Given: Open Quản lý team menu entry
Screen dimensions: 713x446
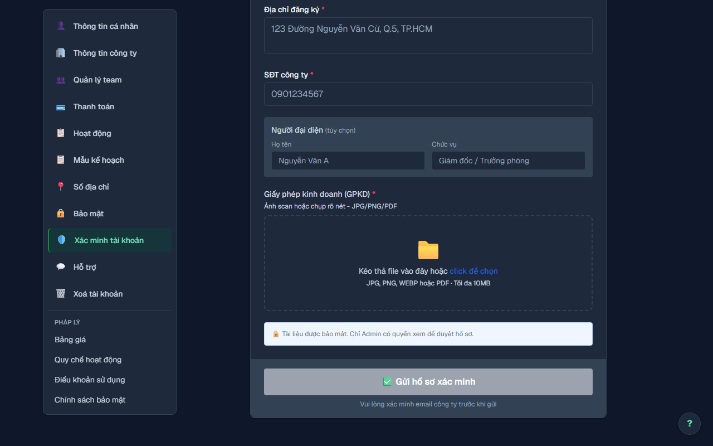Looking at the screenshot, I should tap(110, 80).
